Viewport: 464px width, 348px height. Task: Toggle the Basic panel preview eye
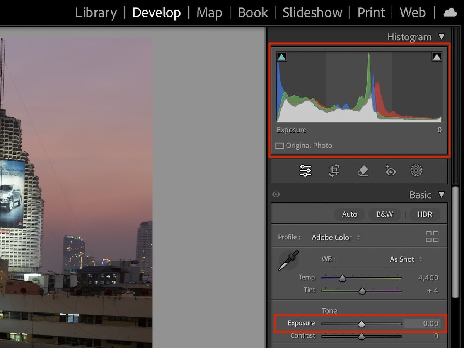[276, 194]
